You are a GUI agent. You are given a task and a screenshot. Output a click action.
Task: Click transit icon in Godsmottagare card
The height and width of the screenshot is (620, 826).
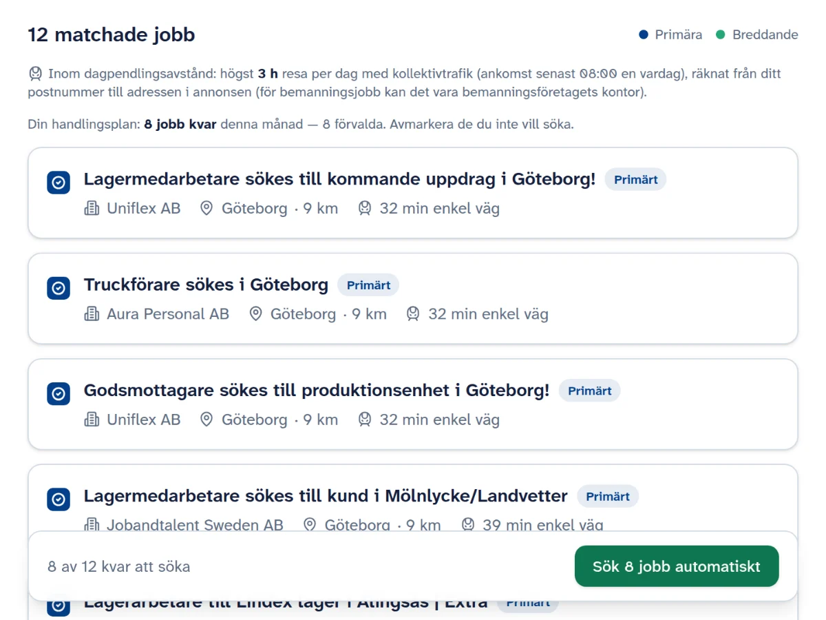365,420
